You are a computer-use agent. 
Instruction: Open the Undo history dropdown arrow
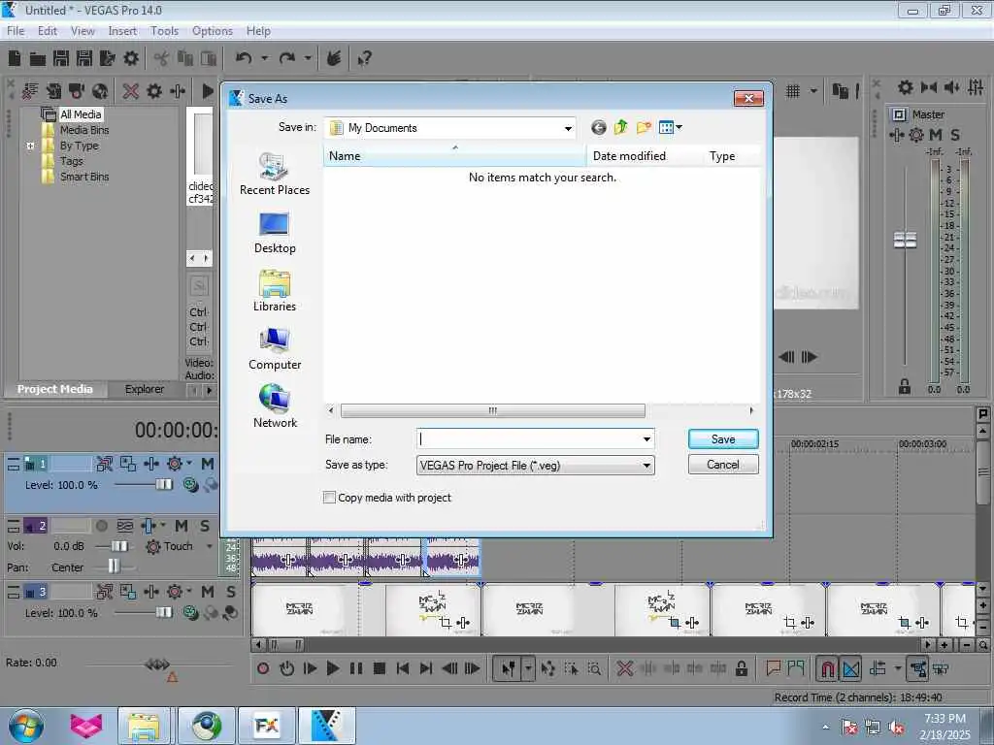264,58
